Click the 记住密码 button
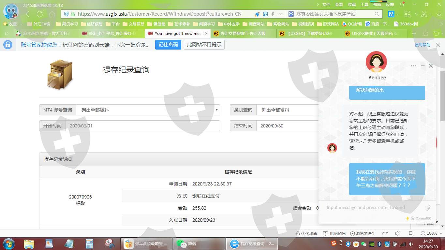445x250 pixels. [x=168, y=45]
